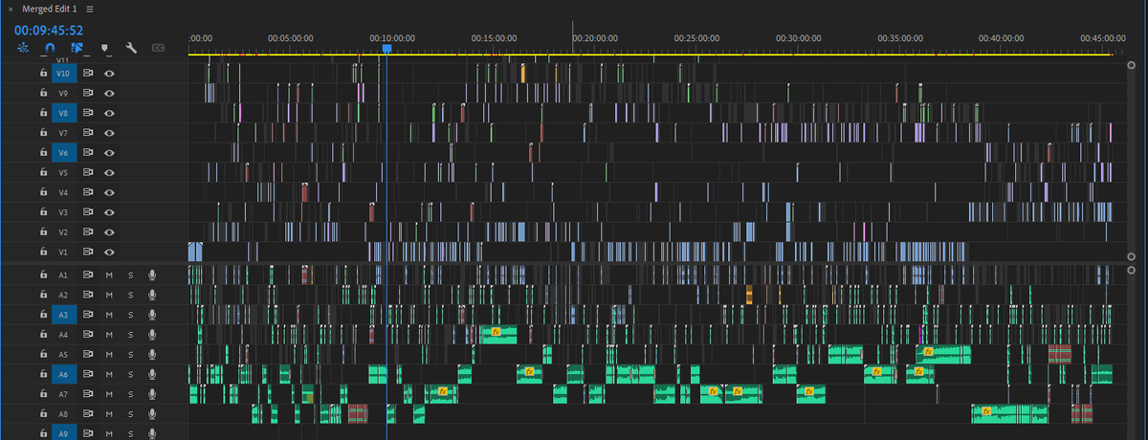Lock track V7
The image size is (1148, 440).
(43, 133)
